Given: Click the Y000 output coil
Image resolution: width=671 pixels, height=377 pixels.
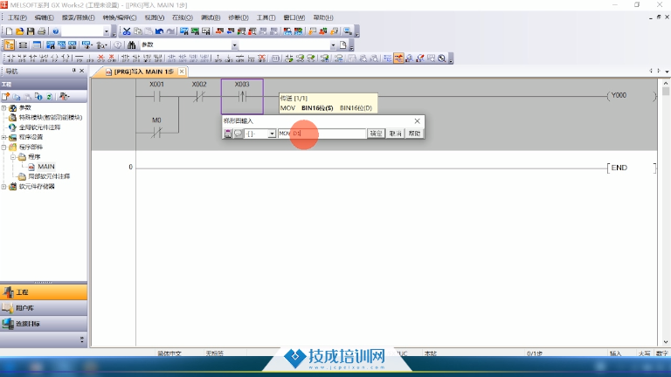Looking at the screenshot, I should pyautogui.click(x=631, y=96).
